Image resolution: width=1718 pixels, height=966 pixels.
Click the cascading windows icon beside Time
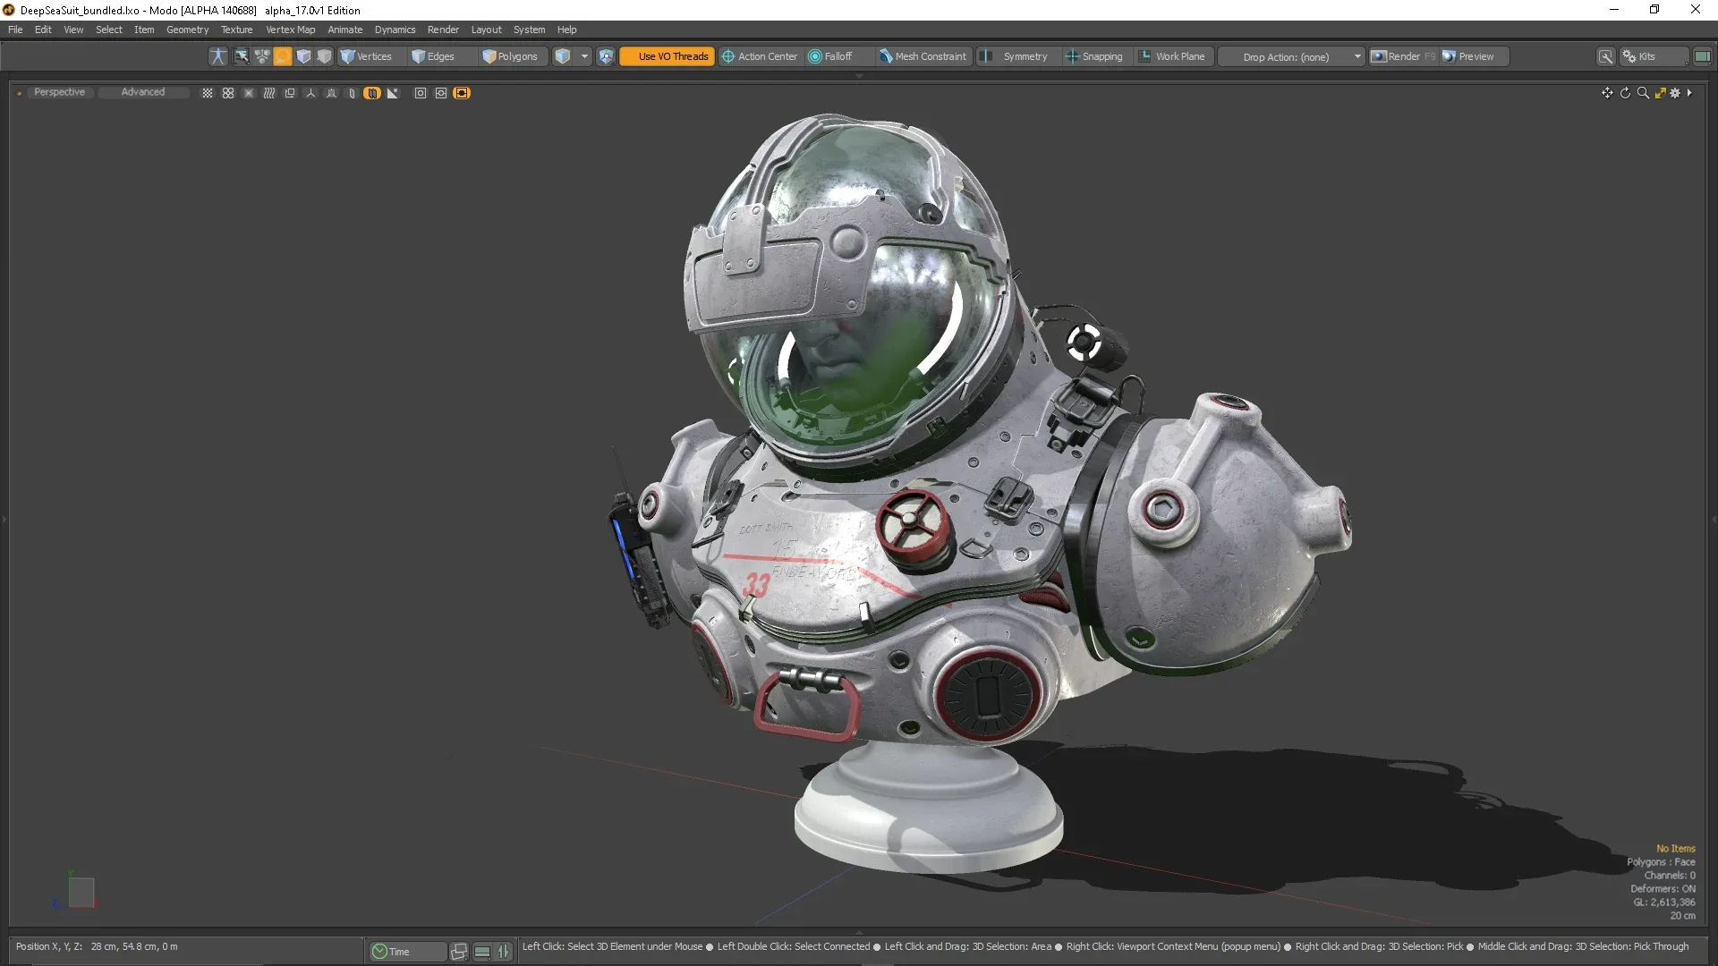459,952
